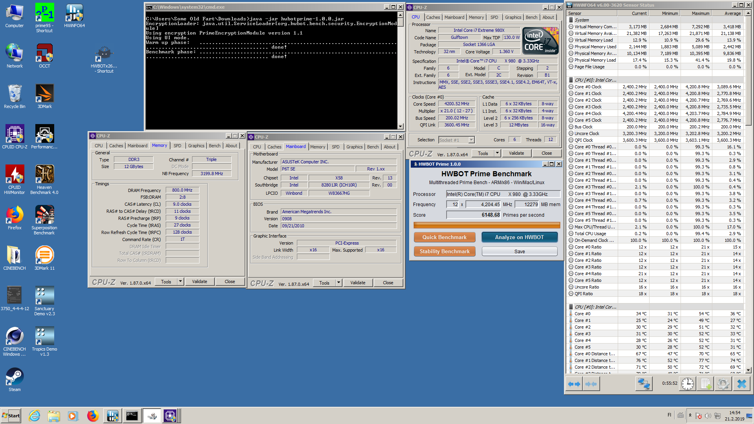
Task: Open prime95 shortcut on desktop
Action: (x=44, y=18)
